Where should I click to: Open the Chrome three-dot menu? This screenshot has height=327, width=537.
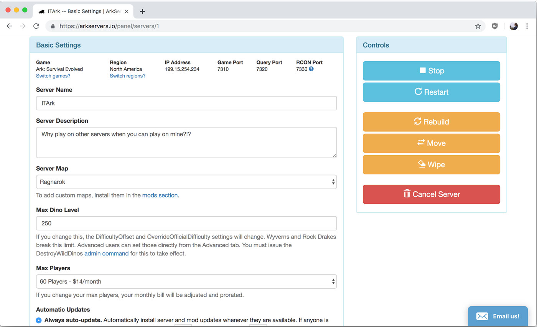[527, 26]
